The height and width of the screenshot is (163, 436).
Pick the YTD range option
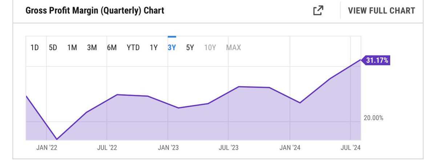coord(133,47)
